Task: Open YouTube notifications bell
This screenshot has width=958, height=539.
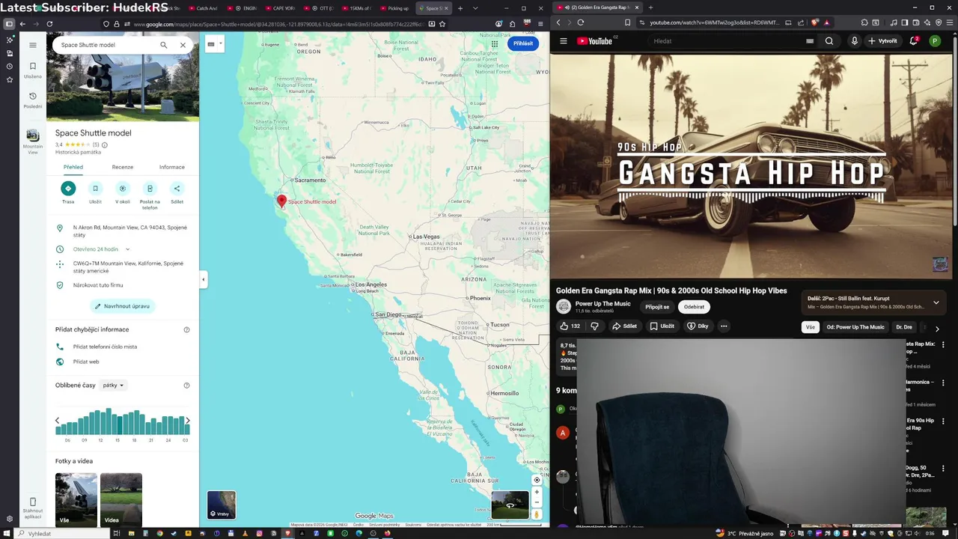Action: [x=914, y=41]
